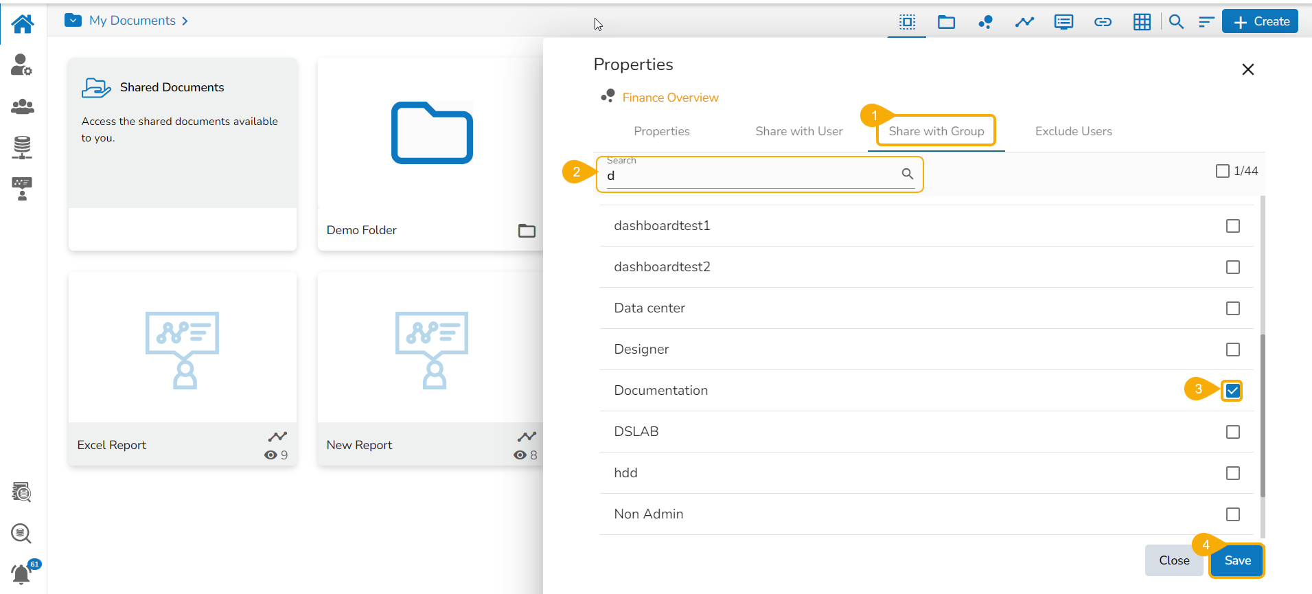Switch to the Exclude Users tab
This screenshot has height=594, width=1312.
(1073, 131)
